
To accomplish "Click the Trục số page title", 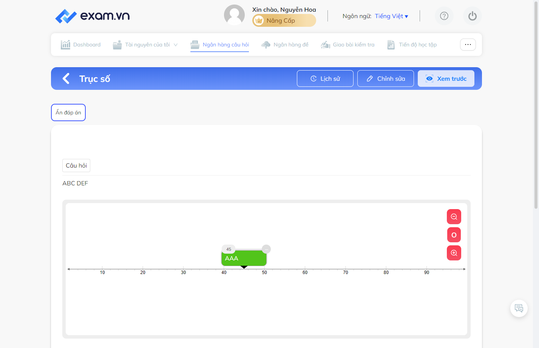I will (95, 79).
